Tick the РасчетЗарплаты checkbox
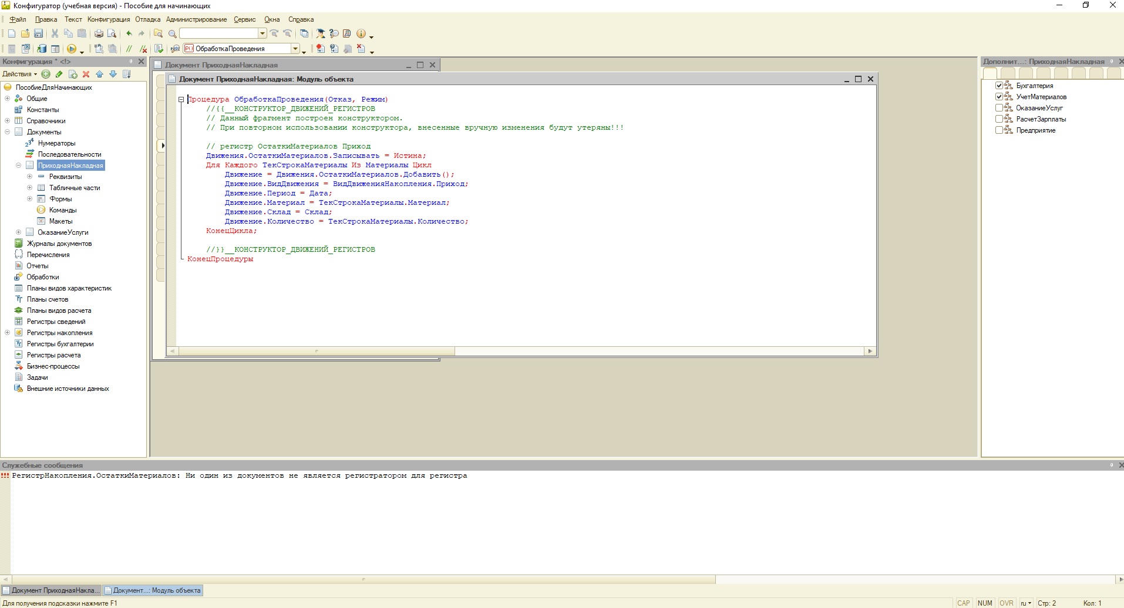The image size is (1124, 608). (x=999, y=119)
